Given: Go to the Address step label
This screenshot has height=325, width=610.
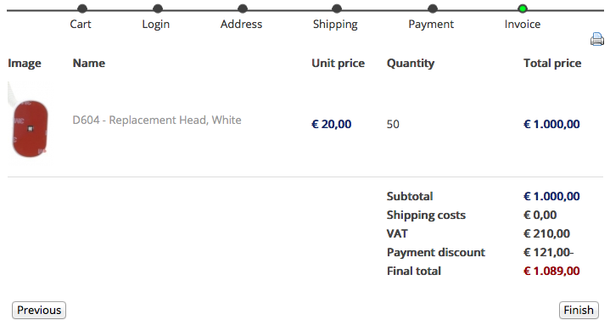Looking at the screenshot, I should [241, 24].
